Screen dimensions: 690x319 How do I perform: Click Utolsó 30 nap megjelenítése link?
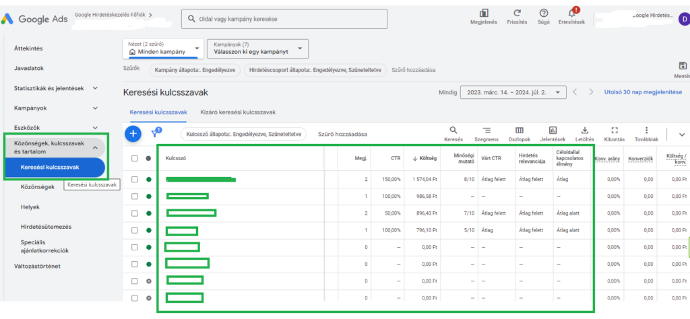coord(643,92)
